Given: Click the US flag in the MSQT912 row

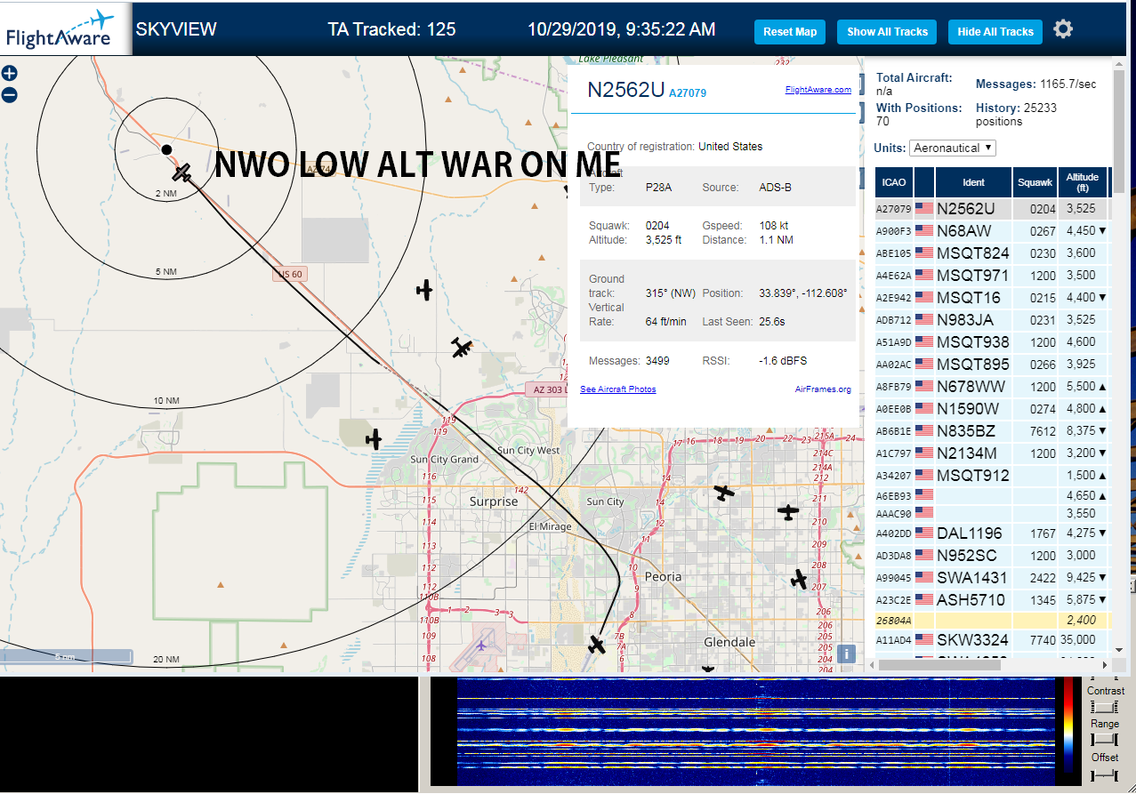Looking at the screenshot, I should coord(924,476).
